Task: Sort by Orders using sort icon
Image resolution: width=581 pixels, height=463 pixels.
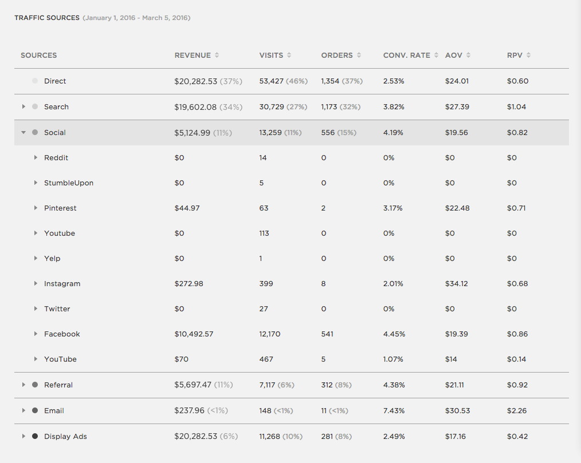Action: [359, 56]
